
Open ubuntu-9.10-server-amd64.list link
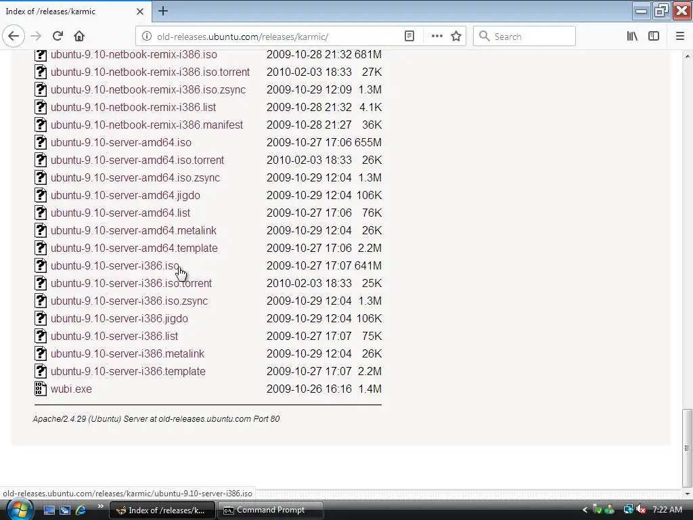tap(120, 213)
